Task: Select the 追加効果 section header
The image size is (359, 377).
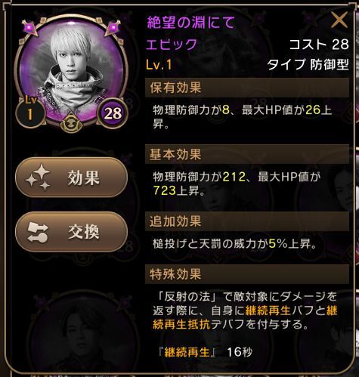Action: point(247,221)
